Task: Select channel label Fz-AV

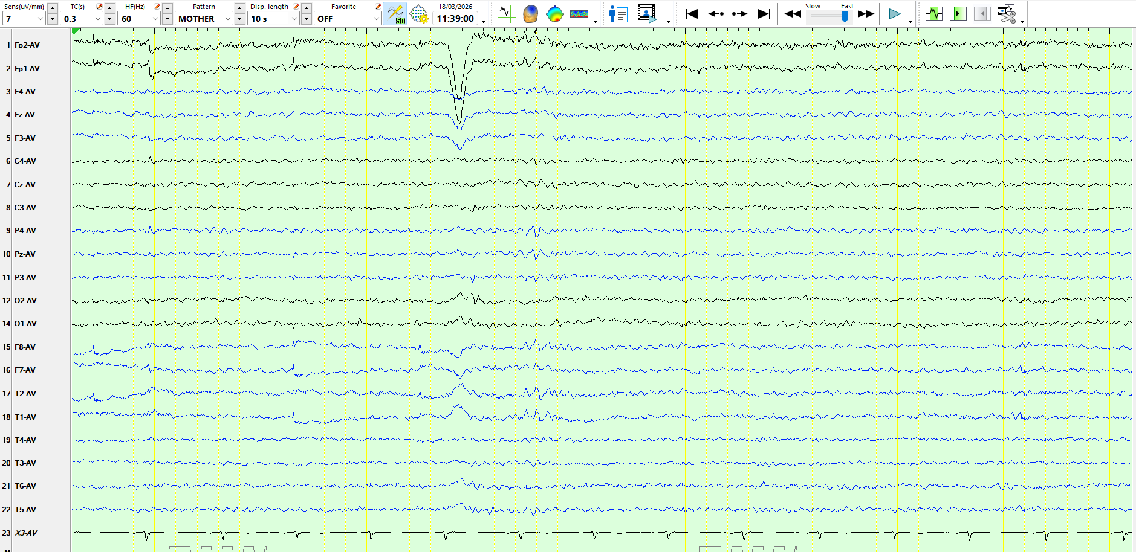Action: tap(25, 115)
